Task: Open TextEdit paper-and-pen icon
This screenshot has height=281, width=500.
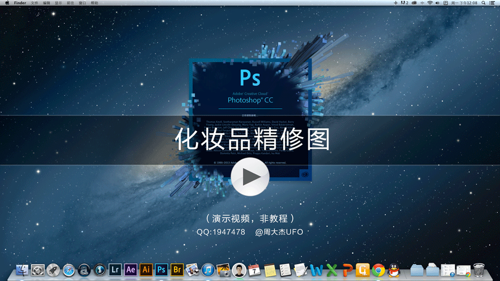Action: (301, 270)
